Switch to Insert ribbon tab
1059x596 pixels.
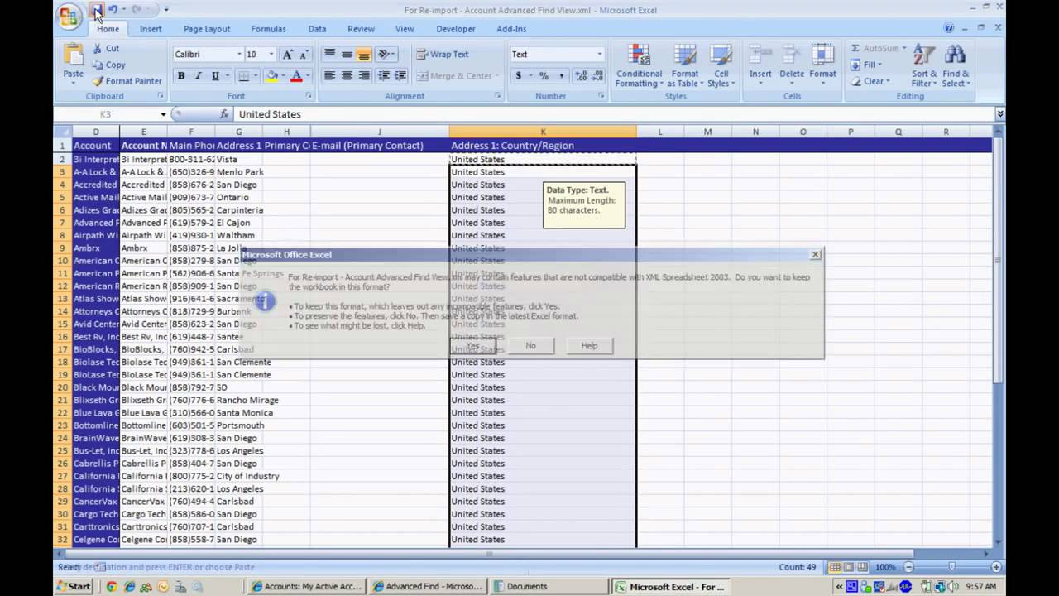click(151, 29)
